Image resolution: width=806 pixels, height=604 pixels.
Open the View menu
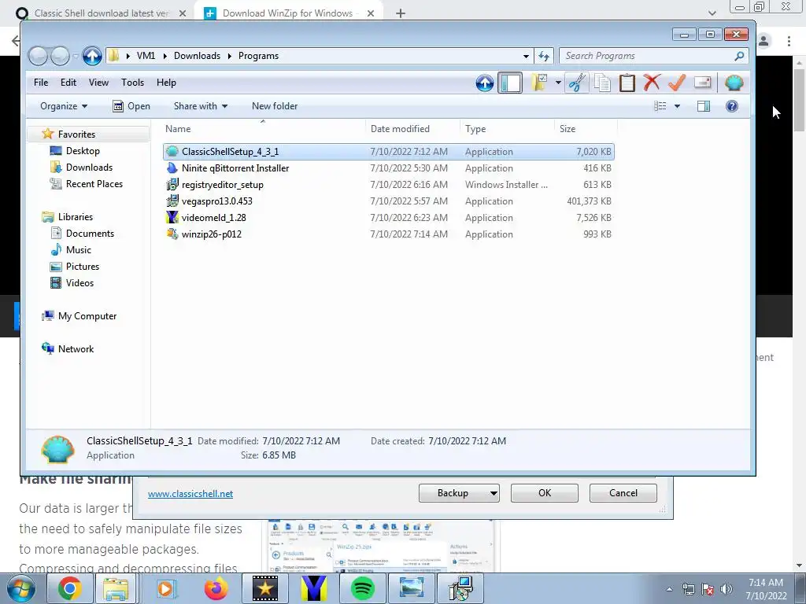(98, 82)
